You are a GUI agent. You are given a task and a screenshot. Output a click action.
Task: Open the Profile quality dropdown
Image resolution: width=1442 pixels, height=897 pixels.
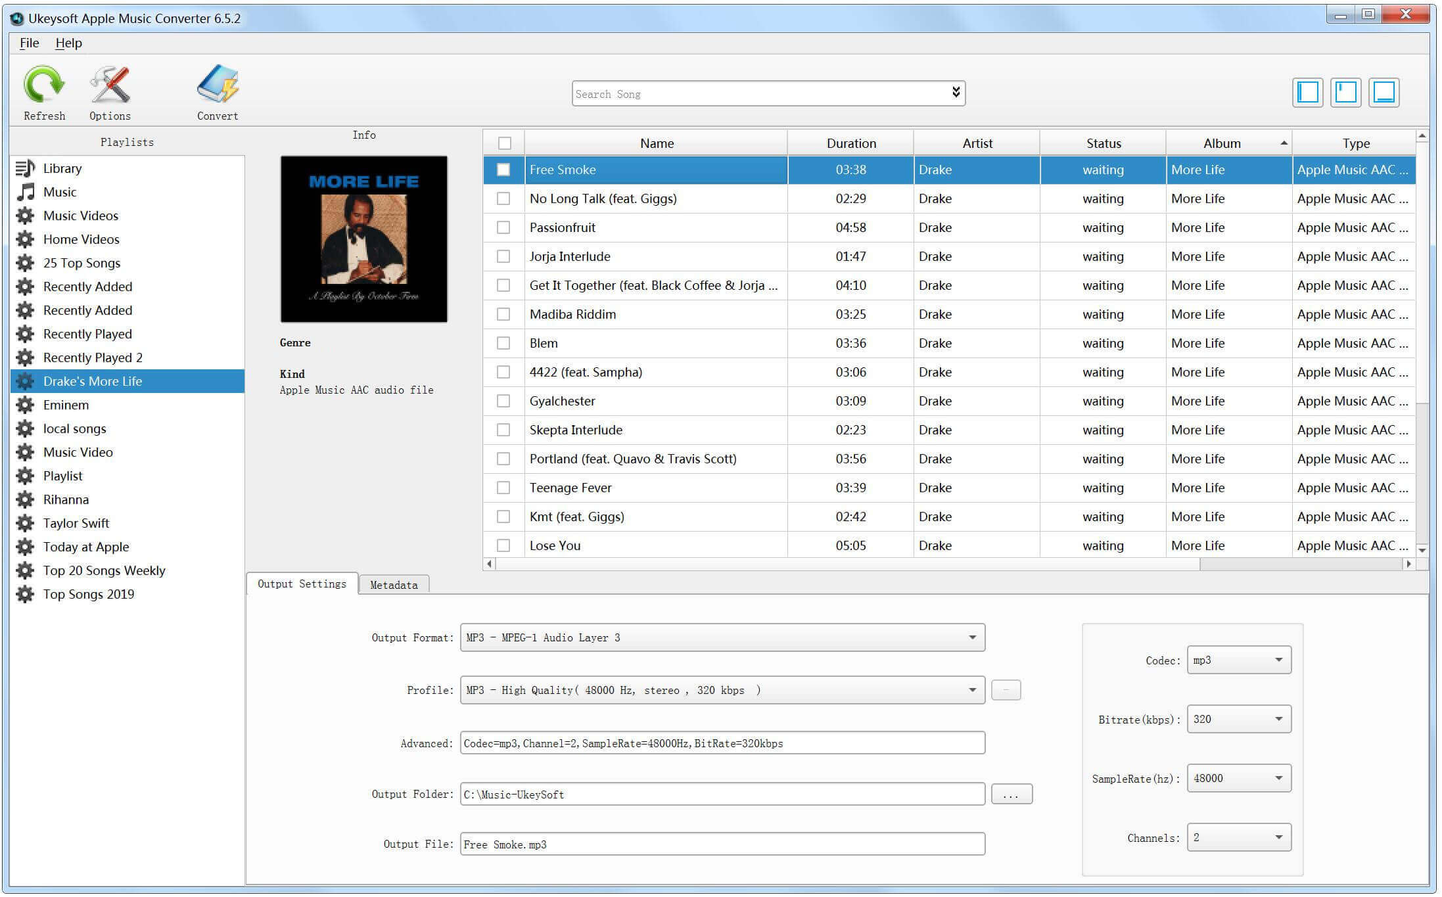point(971,689)
